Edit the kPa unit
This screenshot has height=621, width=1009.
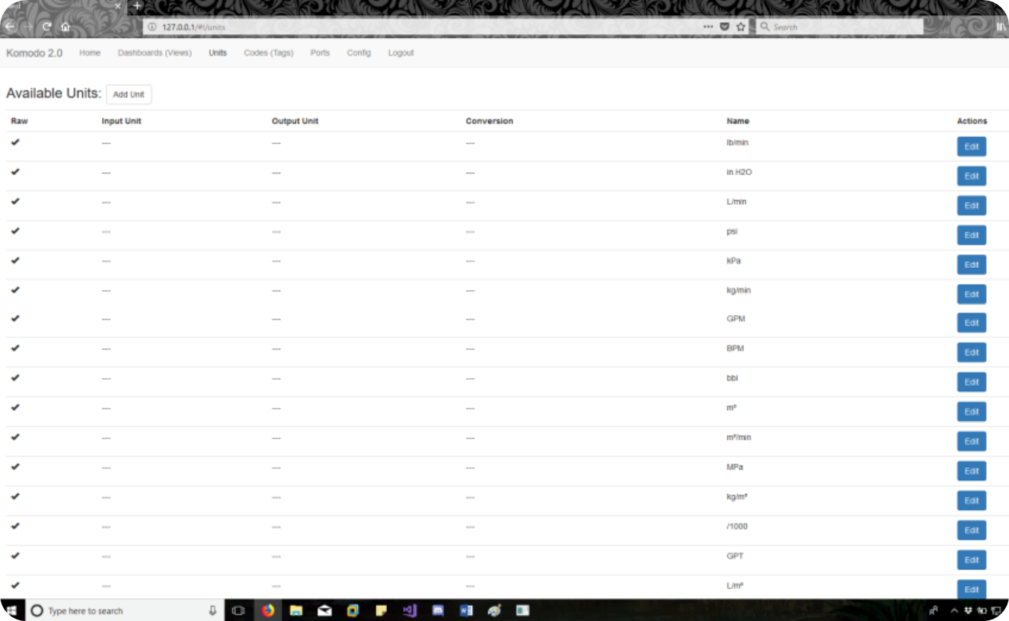(x=971, y=265)
